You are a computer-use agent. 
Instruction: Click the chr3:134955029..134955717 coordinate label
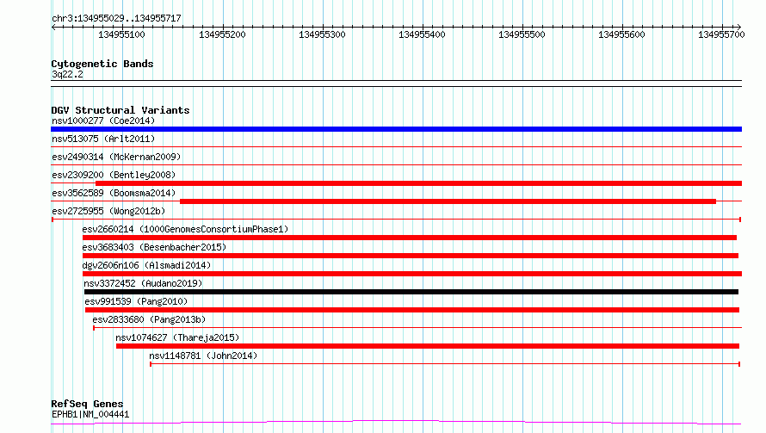(x=116, y=19)
